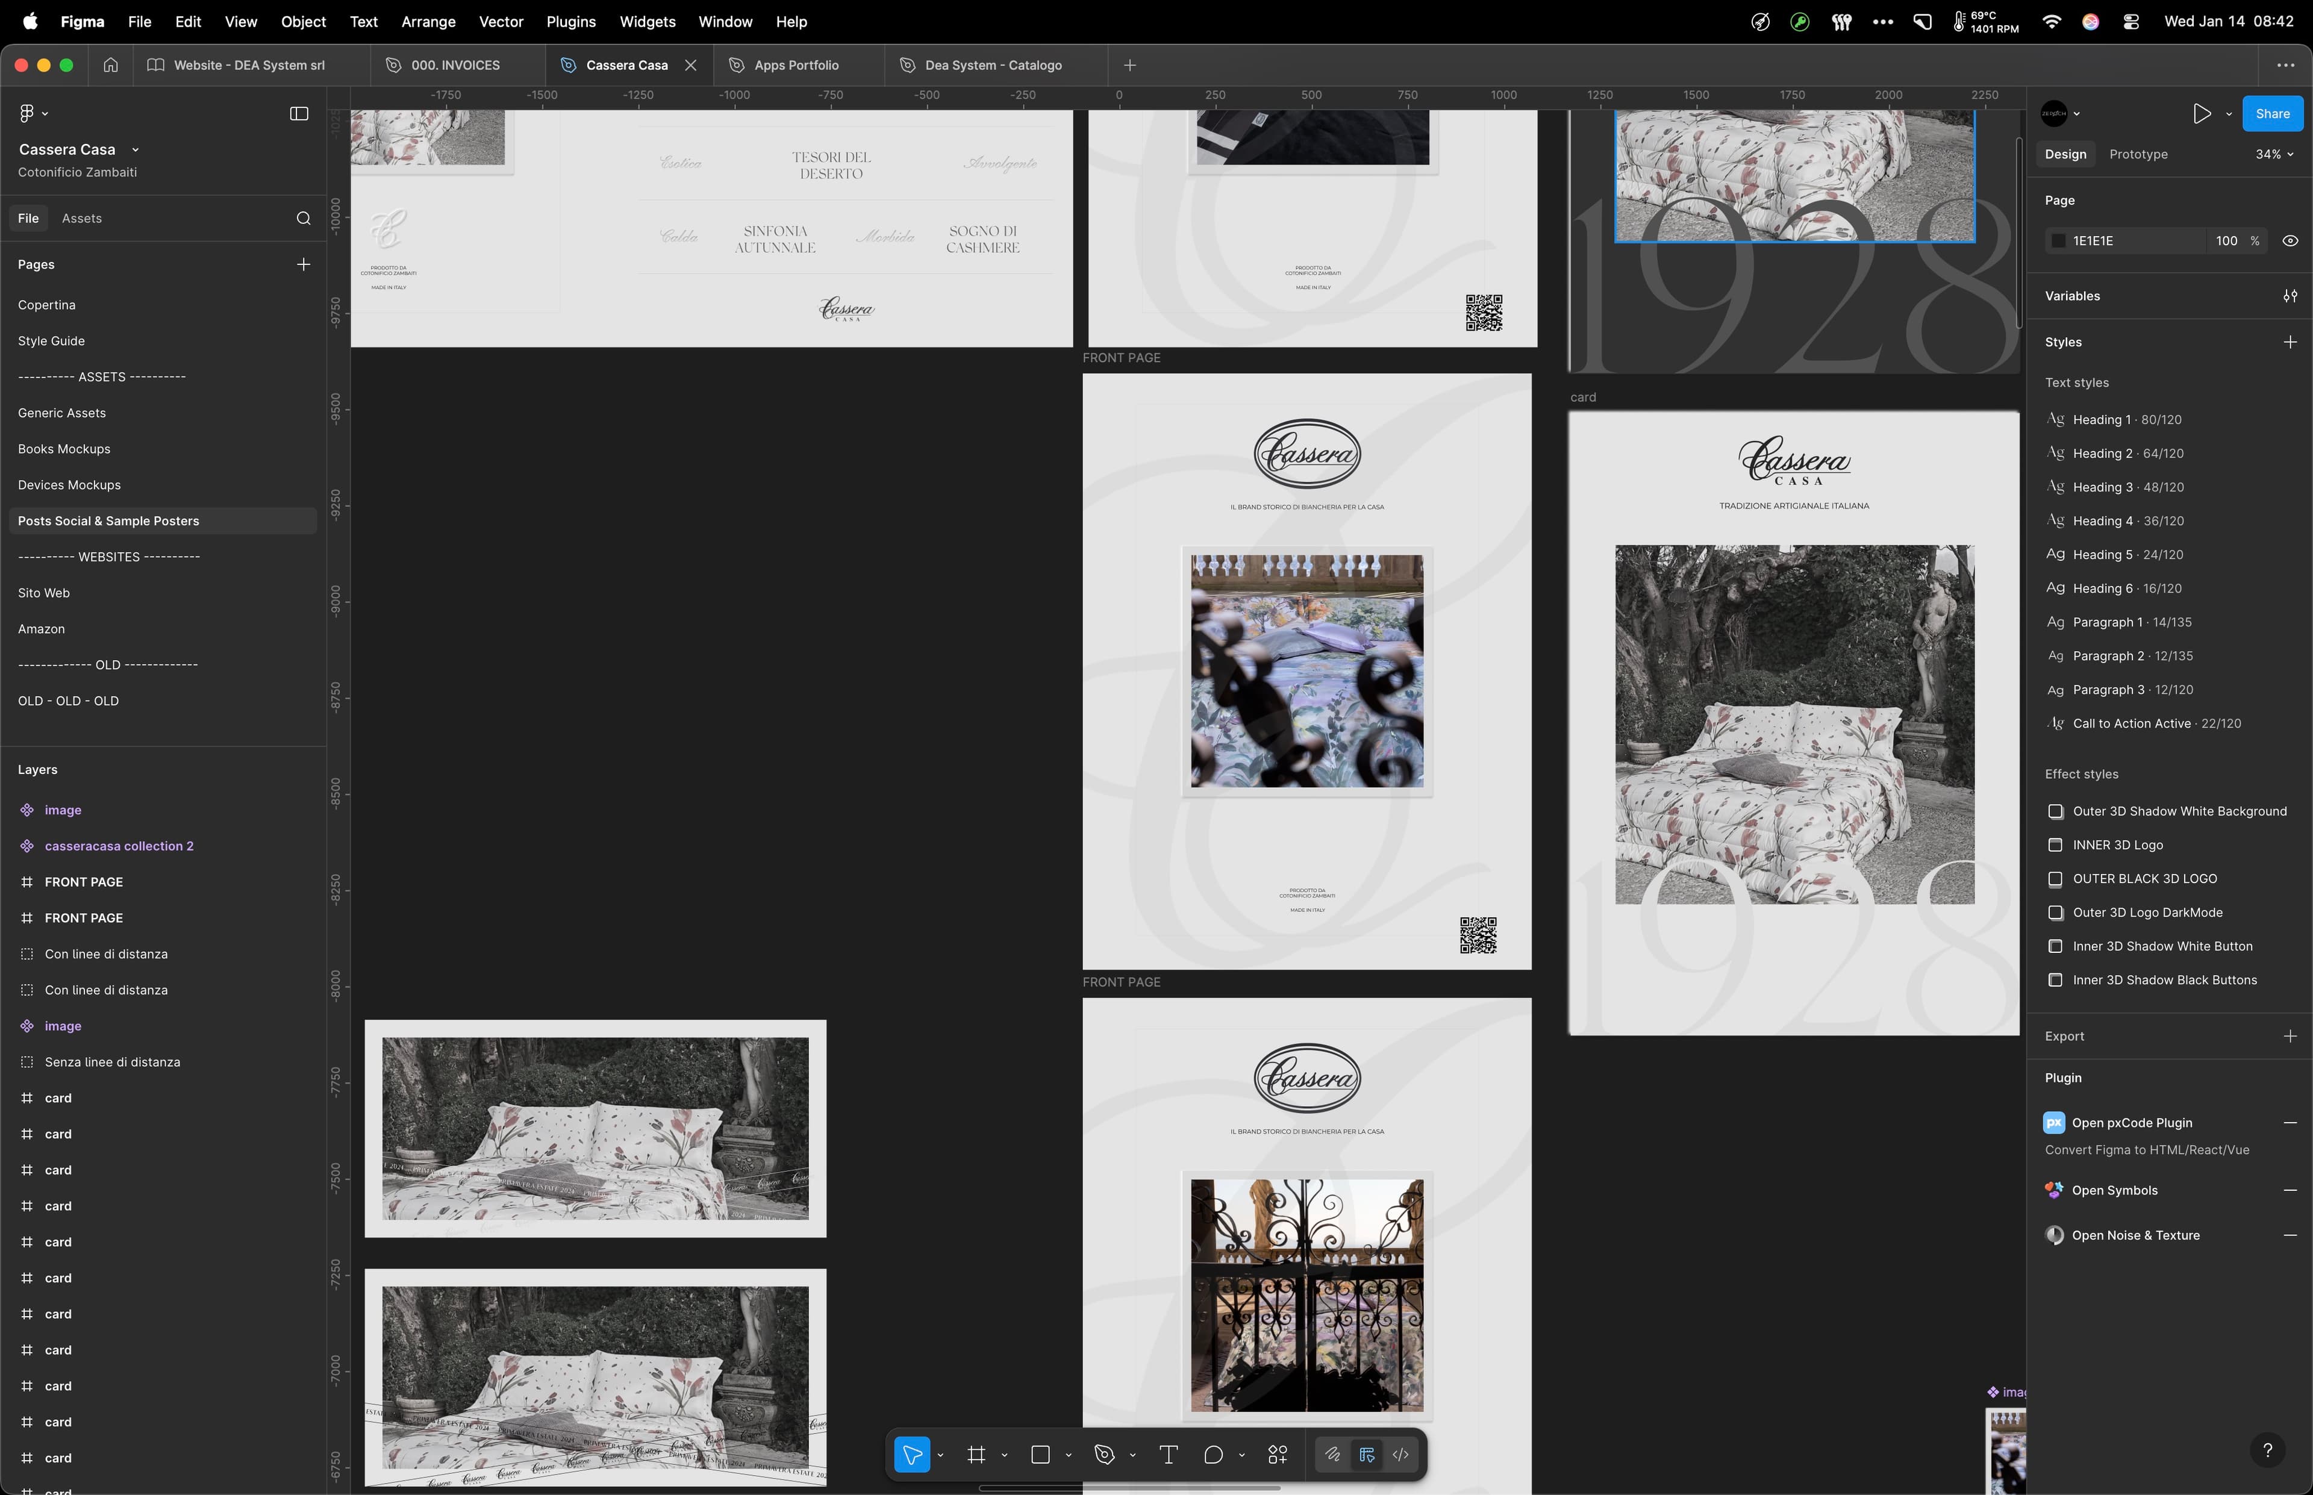
Task: Select INNER 3D Logo effect style
Action: [2105, 844]
